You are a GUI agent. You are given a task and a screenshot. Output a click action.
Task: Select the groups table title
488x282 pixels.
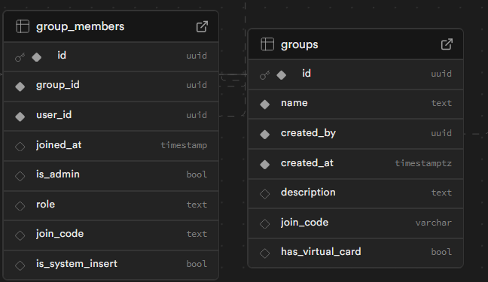click(300, 45)
